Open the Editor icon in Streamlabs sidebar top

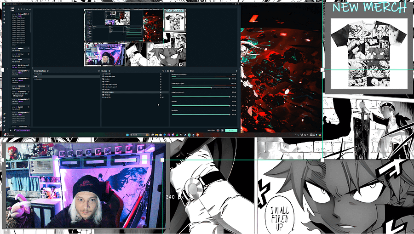click(x=4, y=8)
